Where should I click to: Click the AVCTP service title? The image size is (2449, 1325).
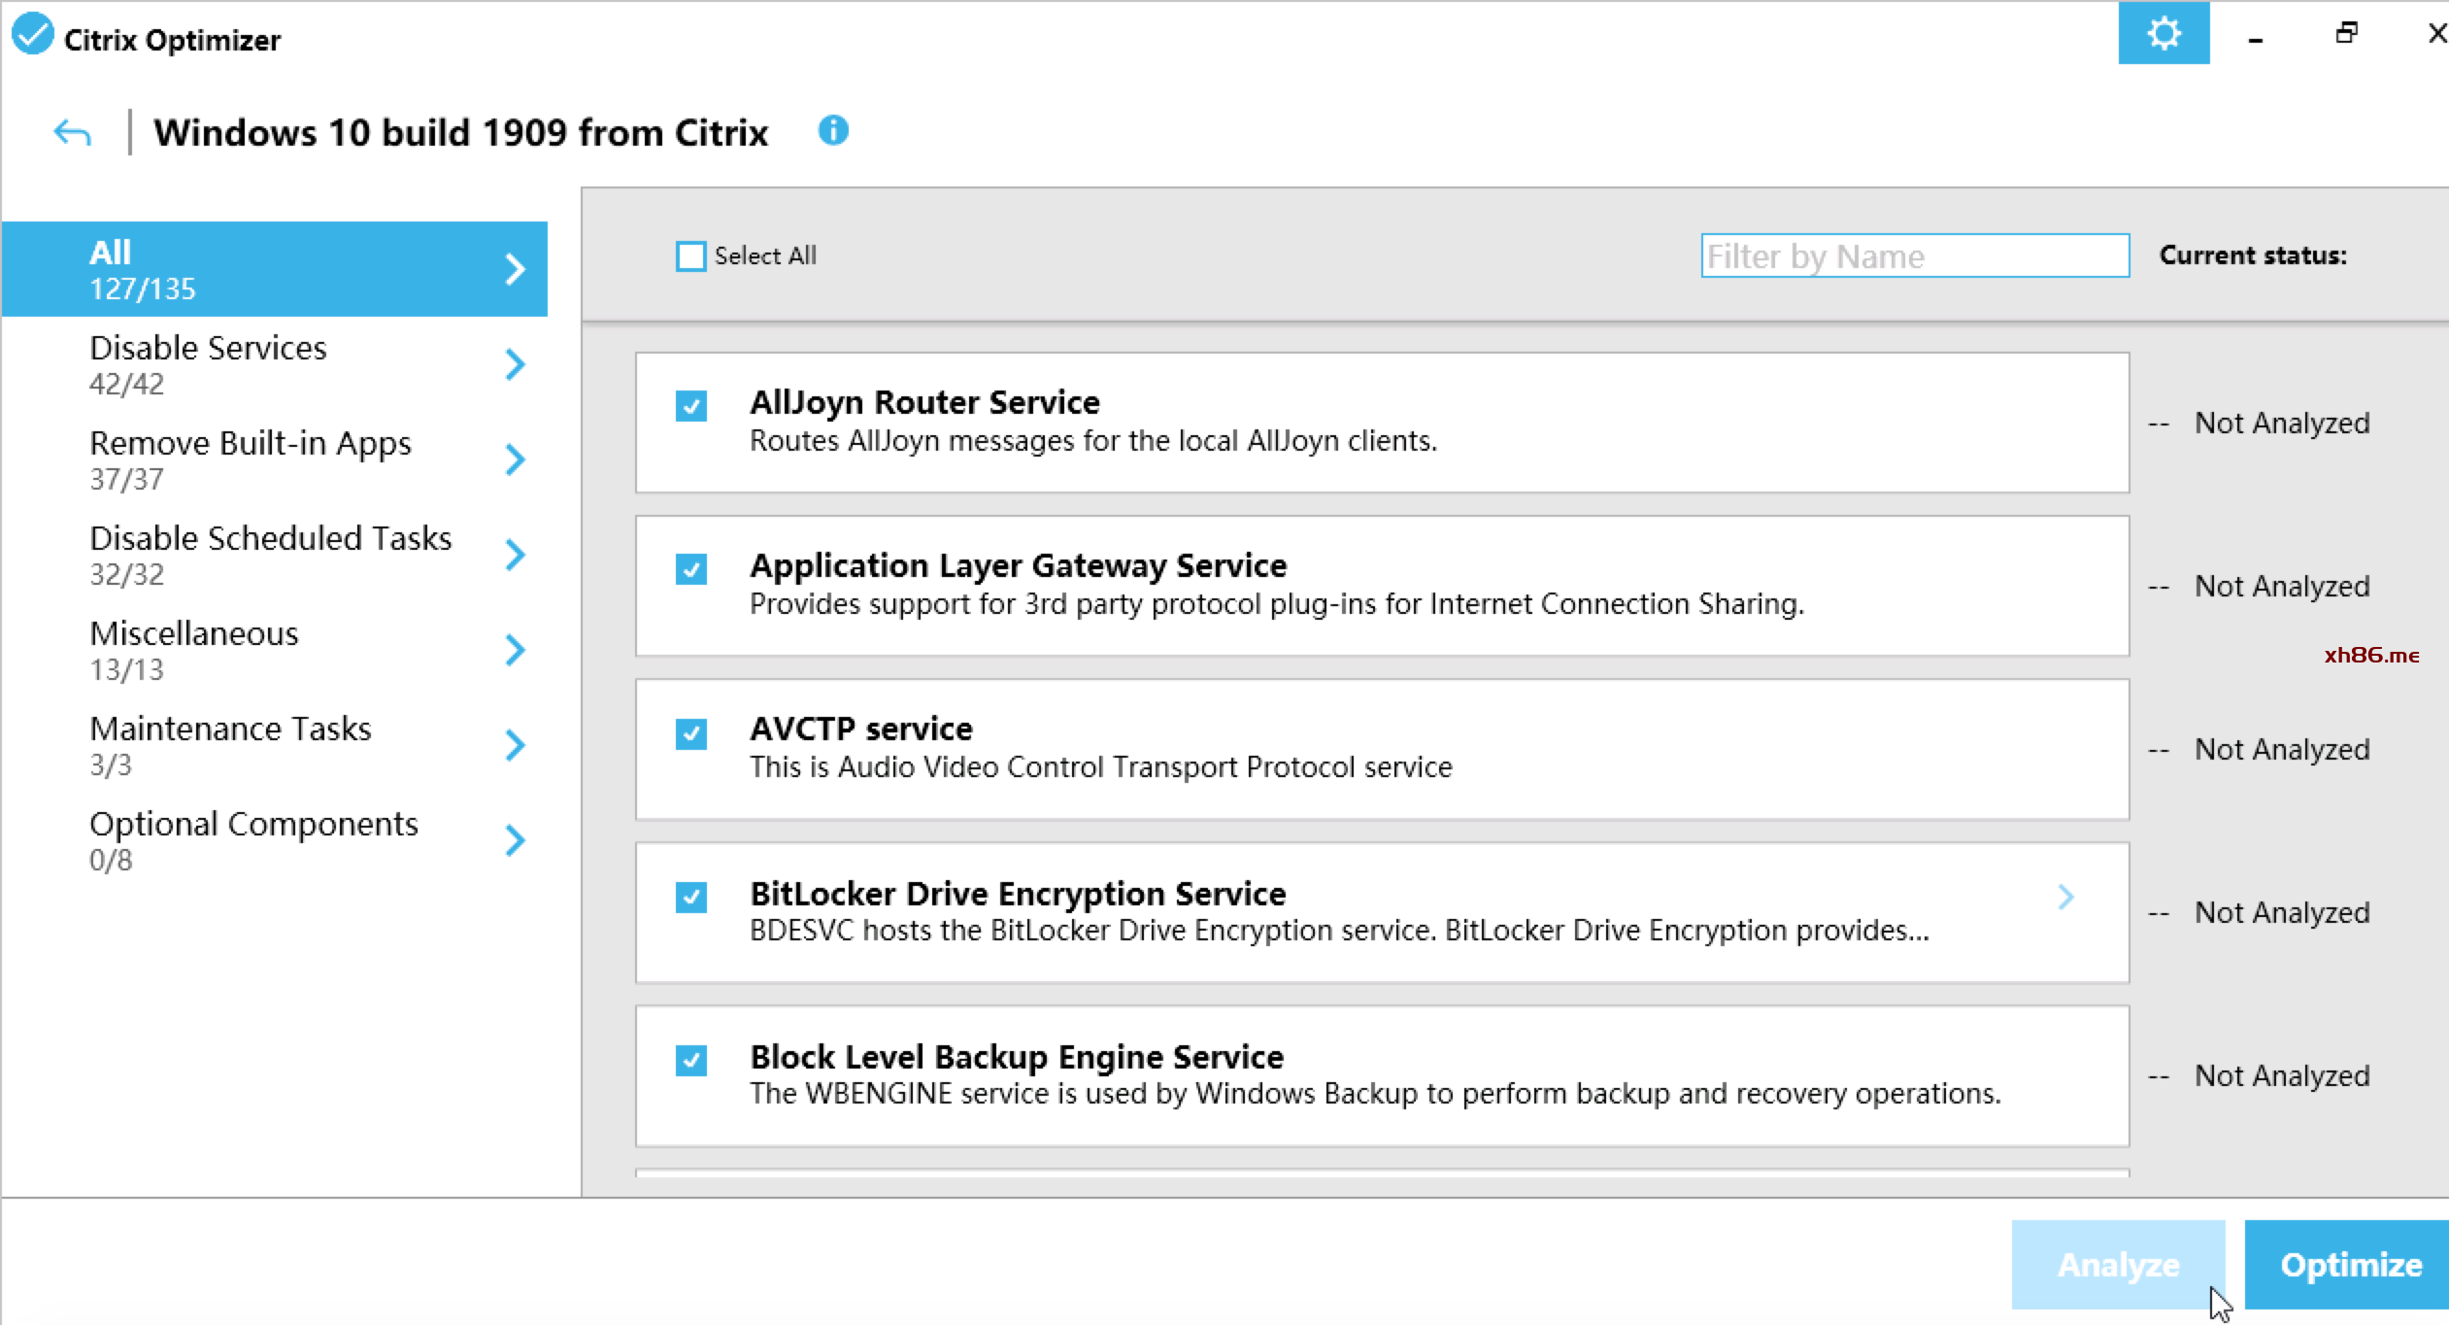point(861,729)
